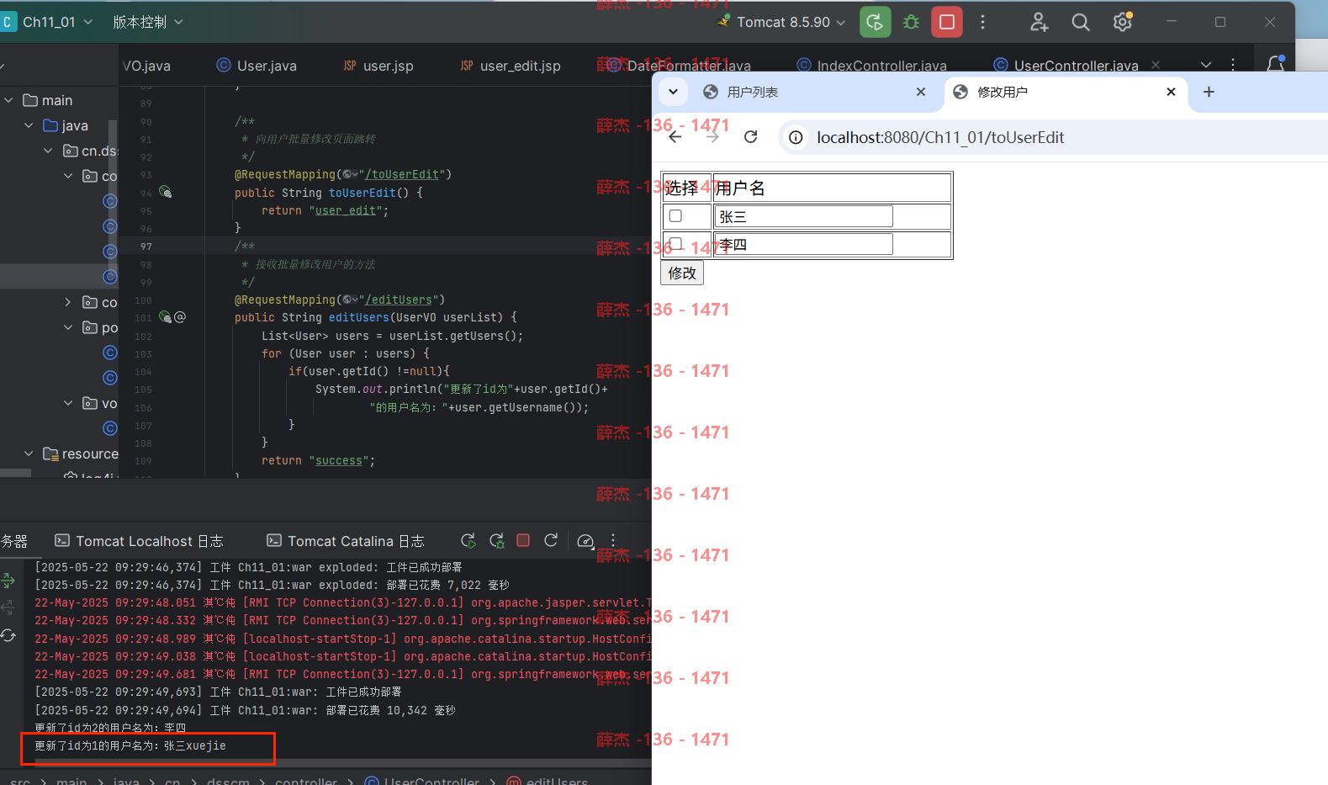The width and height of the screenshot is (1328, 785).
Task: Open more run actions in the main toolbar
Action: pyautogui.click(x=982, y=22)
